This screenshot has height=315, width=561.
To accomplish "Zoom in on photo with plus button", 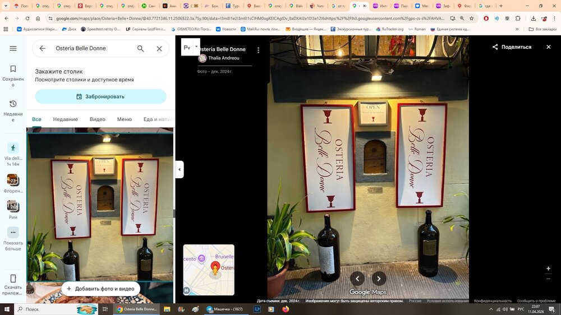I will coord(548,269).
